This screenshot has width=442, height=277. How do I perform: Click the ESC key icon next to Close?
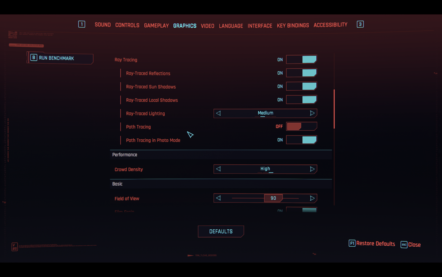pos(404,245)
